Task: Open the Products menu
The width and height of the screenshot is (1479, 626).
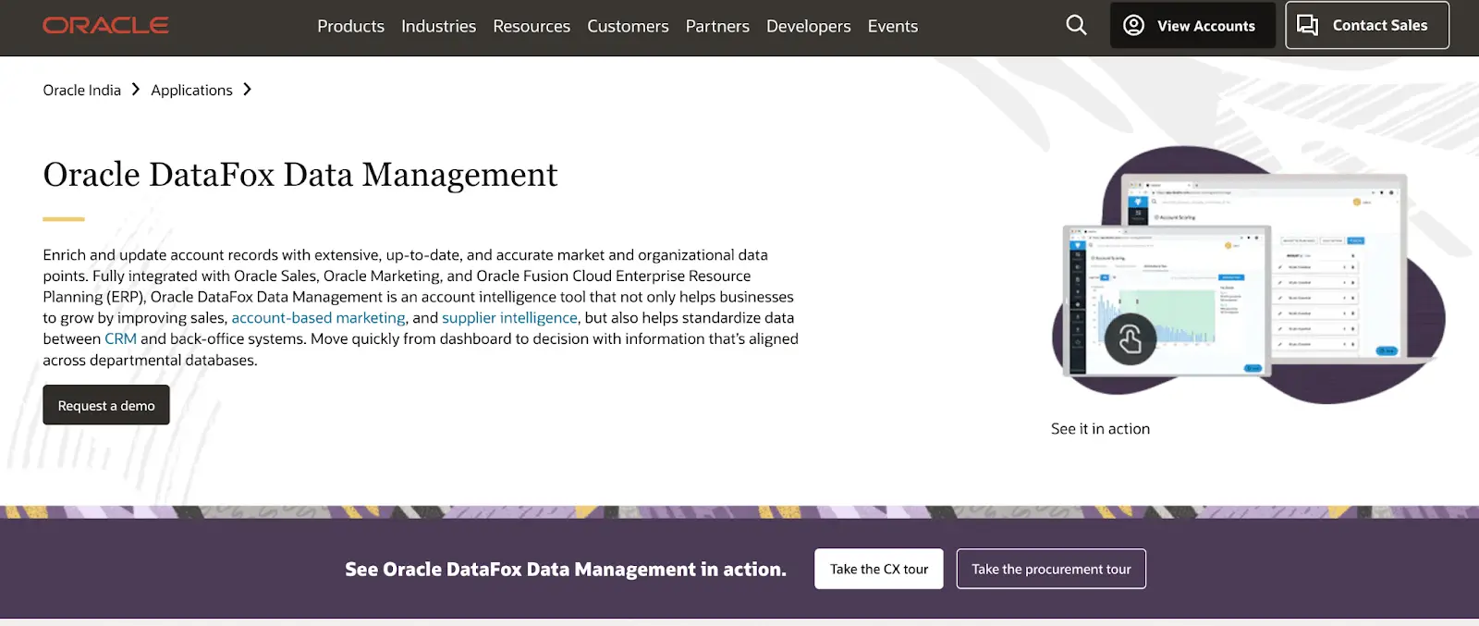Action: (350, 26)
